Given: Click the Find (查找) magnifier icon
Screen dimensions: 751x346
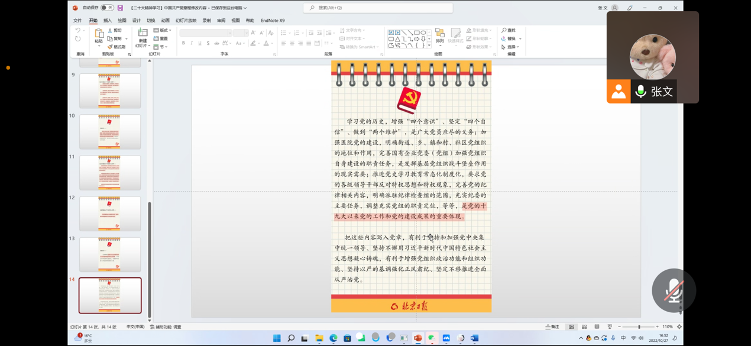Looking at the screenshot, I should [x=504, y=31].
